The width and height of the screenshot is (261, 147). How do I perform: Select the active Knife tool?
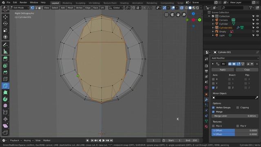point(5,86)
